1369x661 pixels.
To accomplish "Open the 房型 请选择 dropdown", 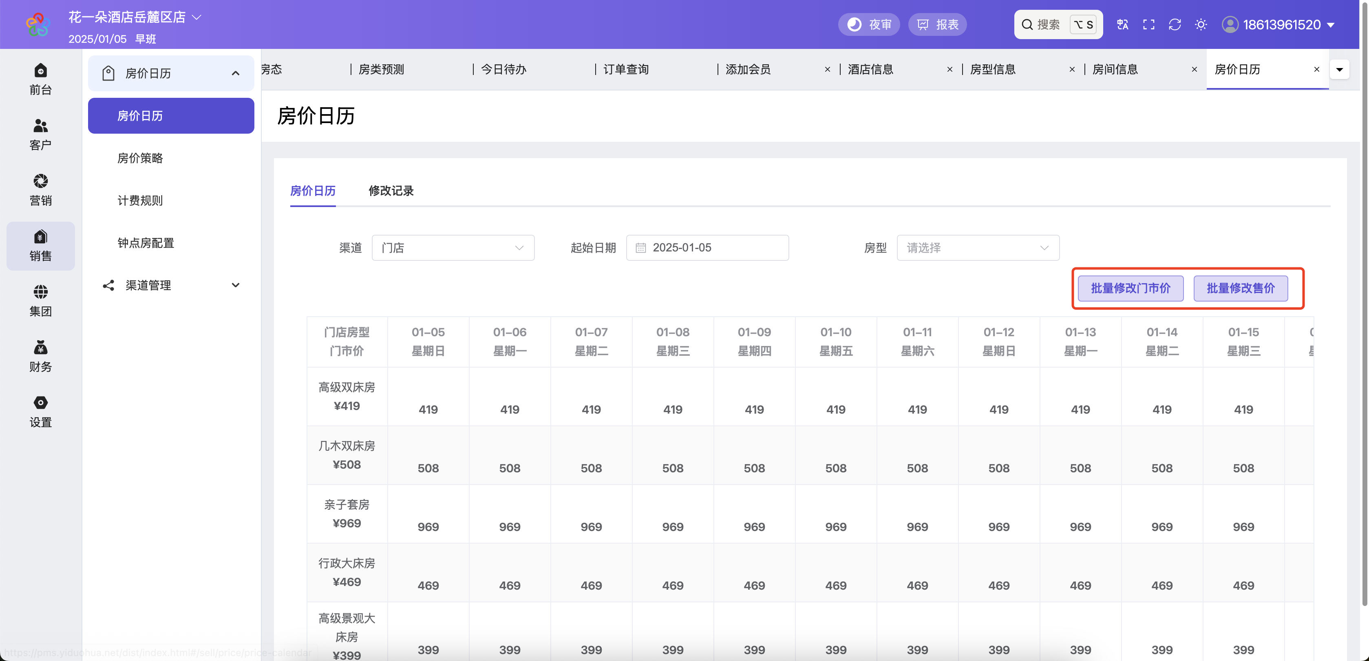I will (978, 248).
